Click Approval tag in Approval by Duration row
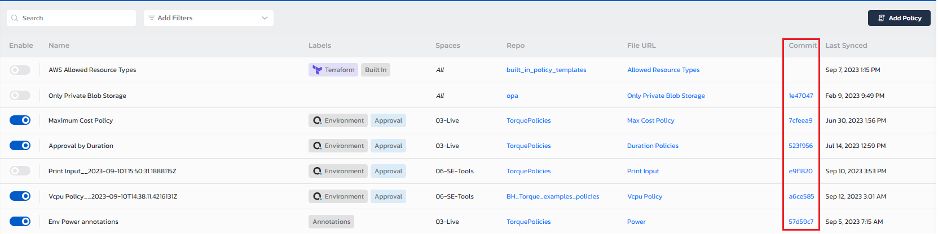The height and width of the screenshot is (234, 938). coord(388,146)
